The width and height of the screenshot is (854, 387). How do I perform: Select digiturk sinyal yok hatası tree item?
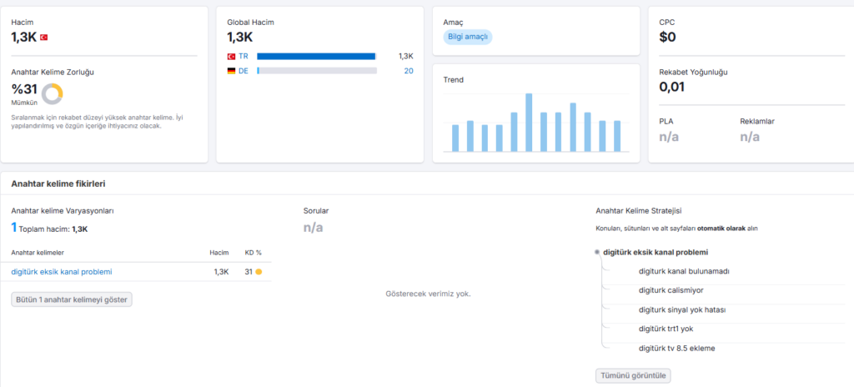tap(682, 309)
